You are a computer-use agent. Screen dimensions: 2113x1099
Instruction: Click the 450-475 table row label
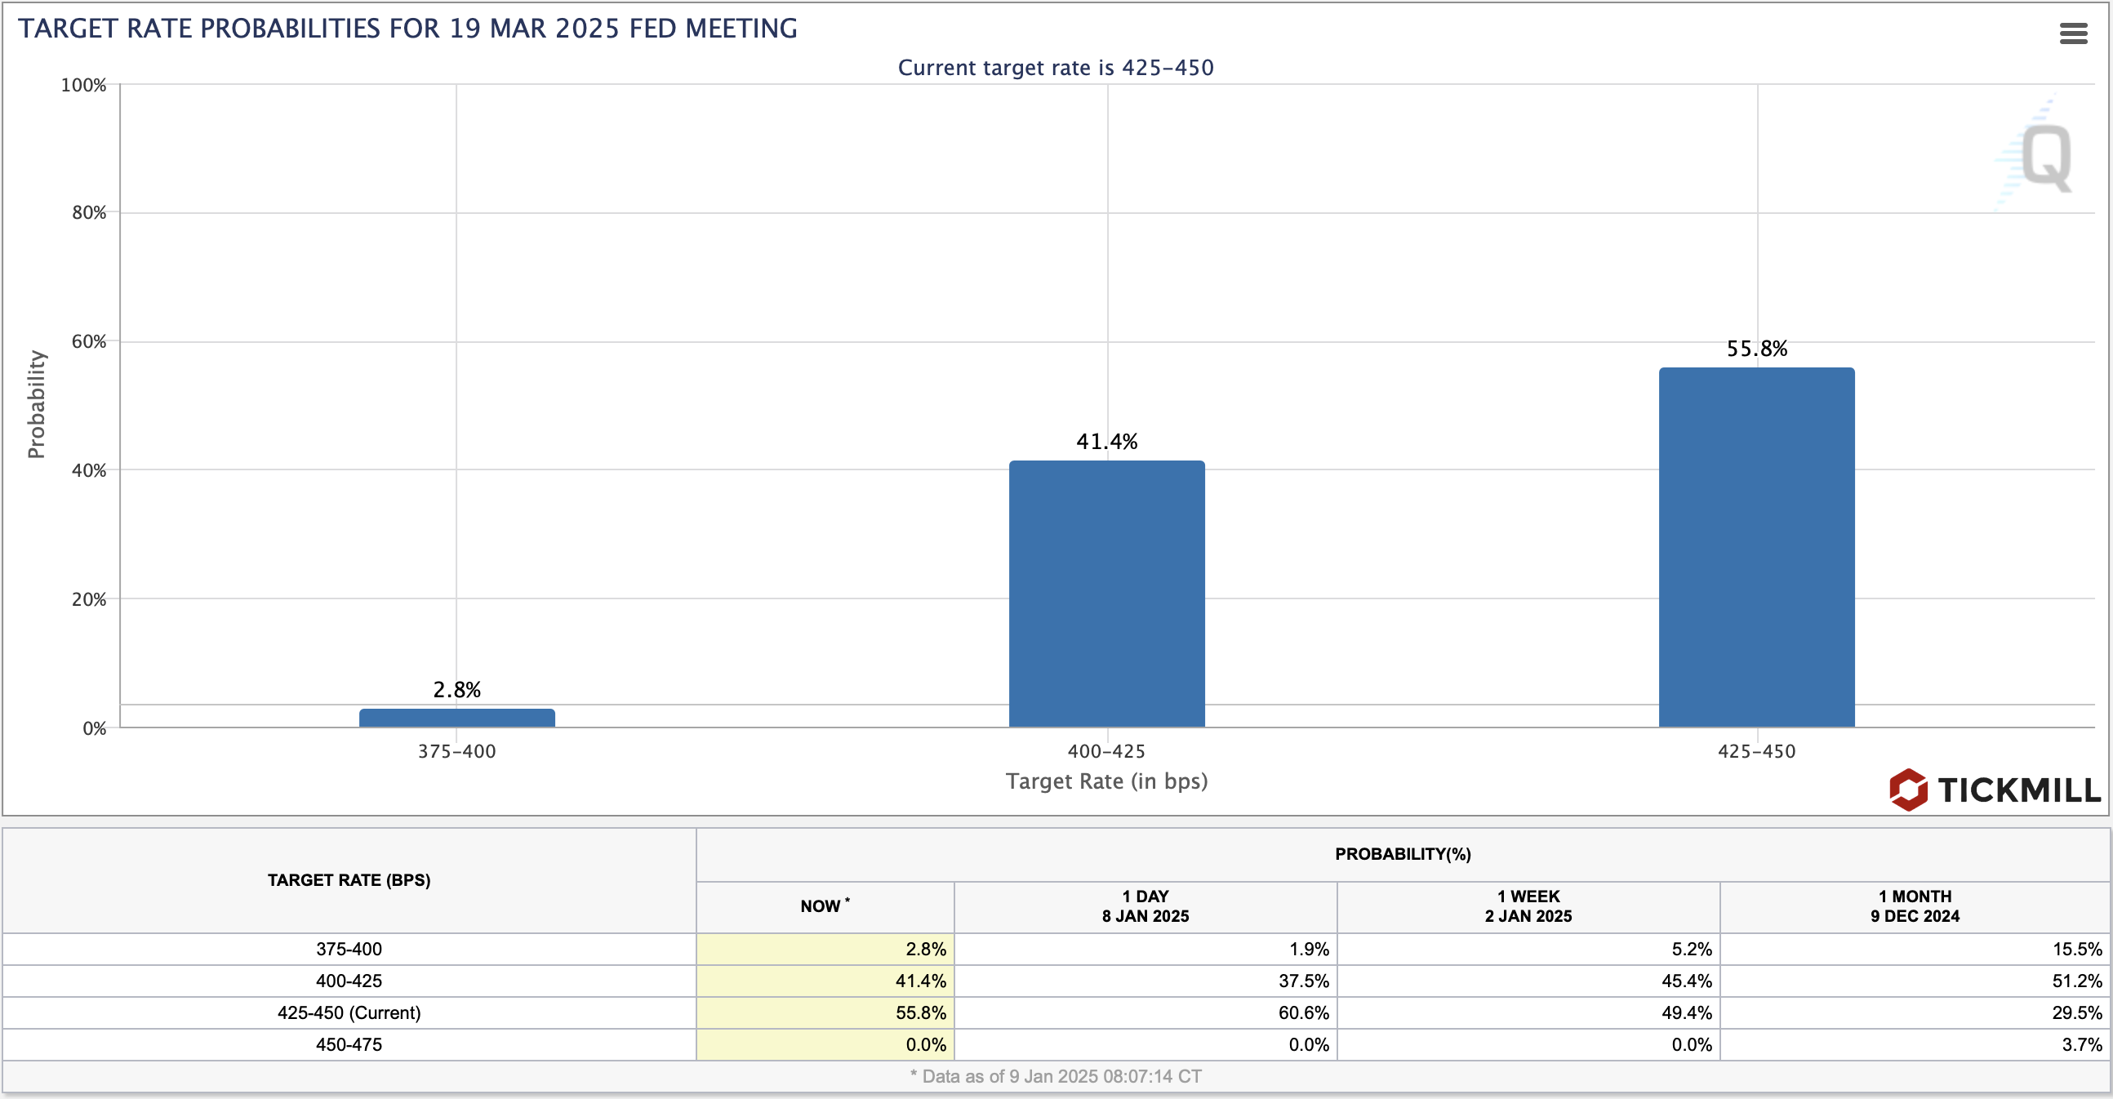(x=349, y=1044)
